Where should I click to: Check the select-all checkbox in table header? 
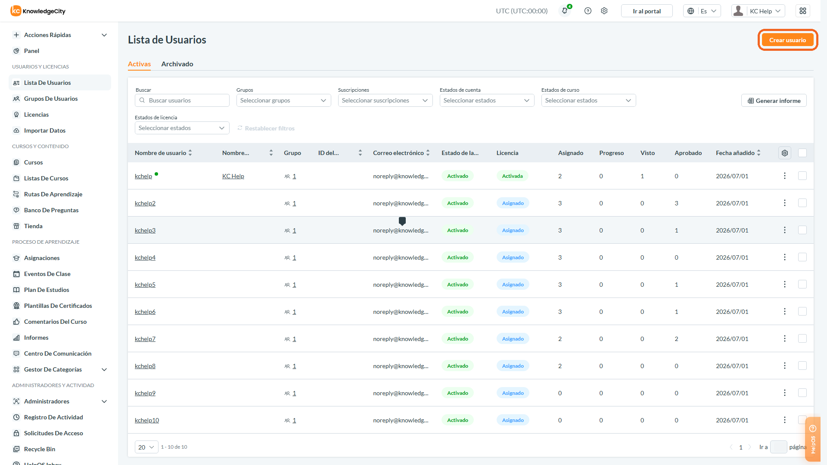pyautogui.click(x=802, y=153)
